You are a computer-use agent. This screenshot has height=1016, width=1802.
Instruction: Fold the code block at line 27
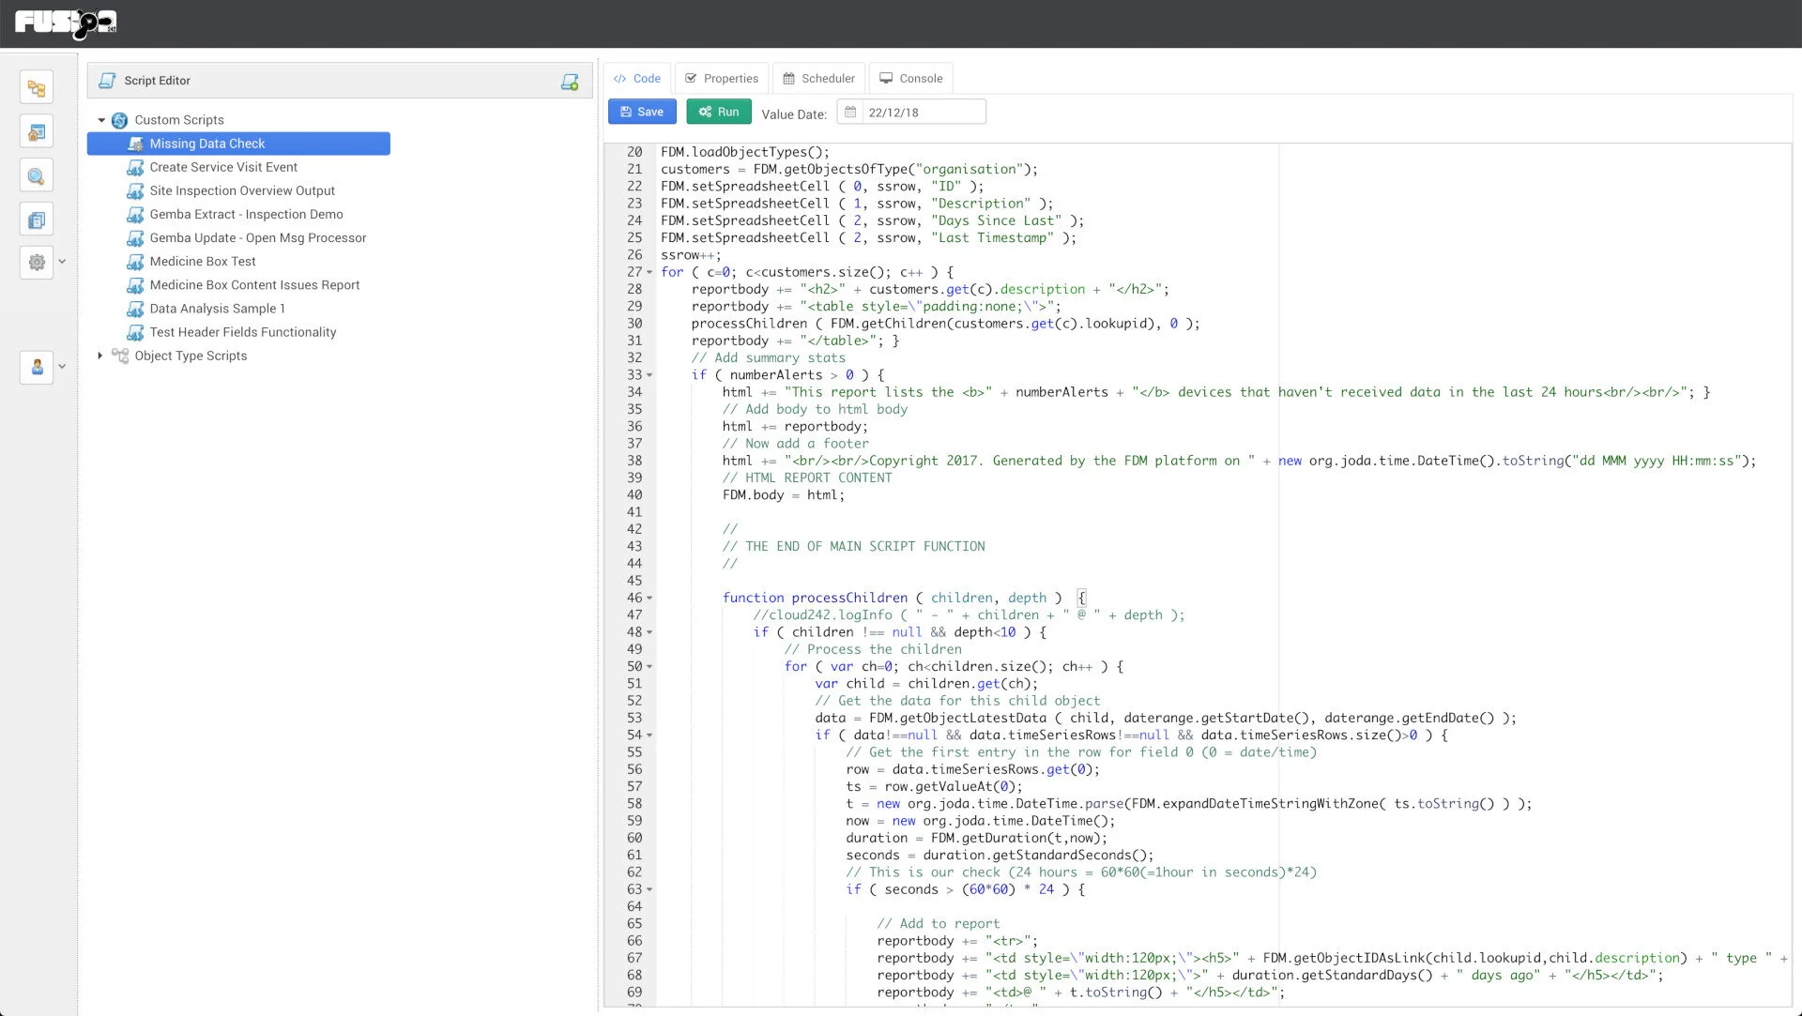tap(649, 273)
